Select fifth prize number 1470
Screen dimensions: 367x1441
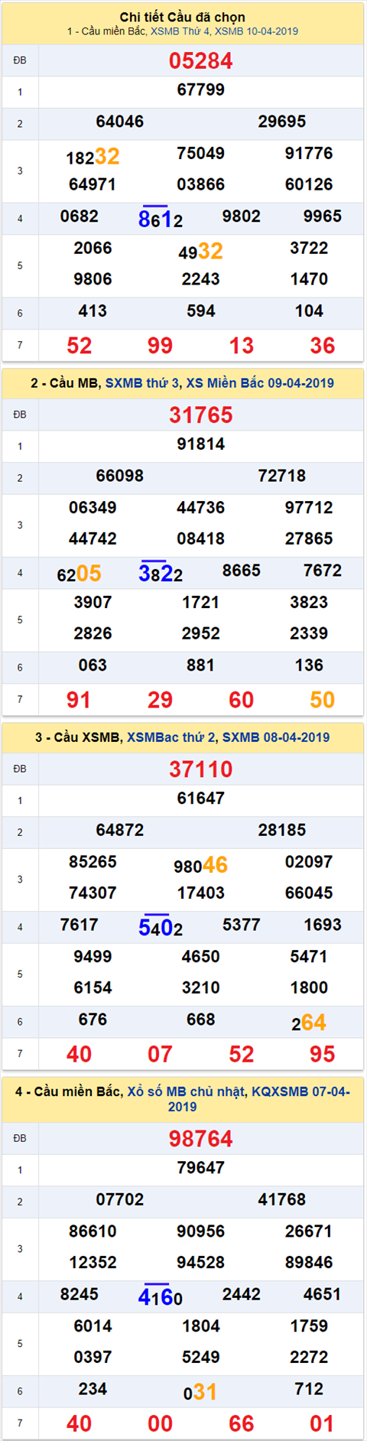(x=309, y=279)
